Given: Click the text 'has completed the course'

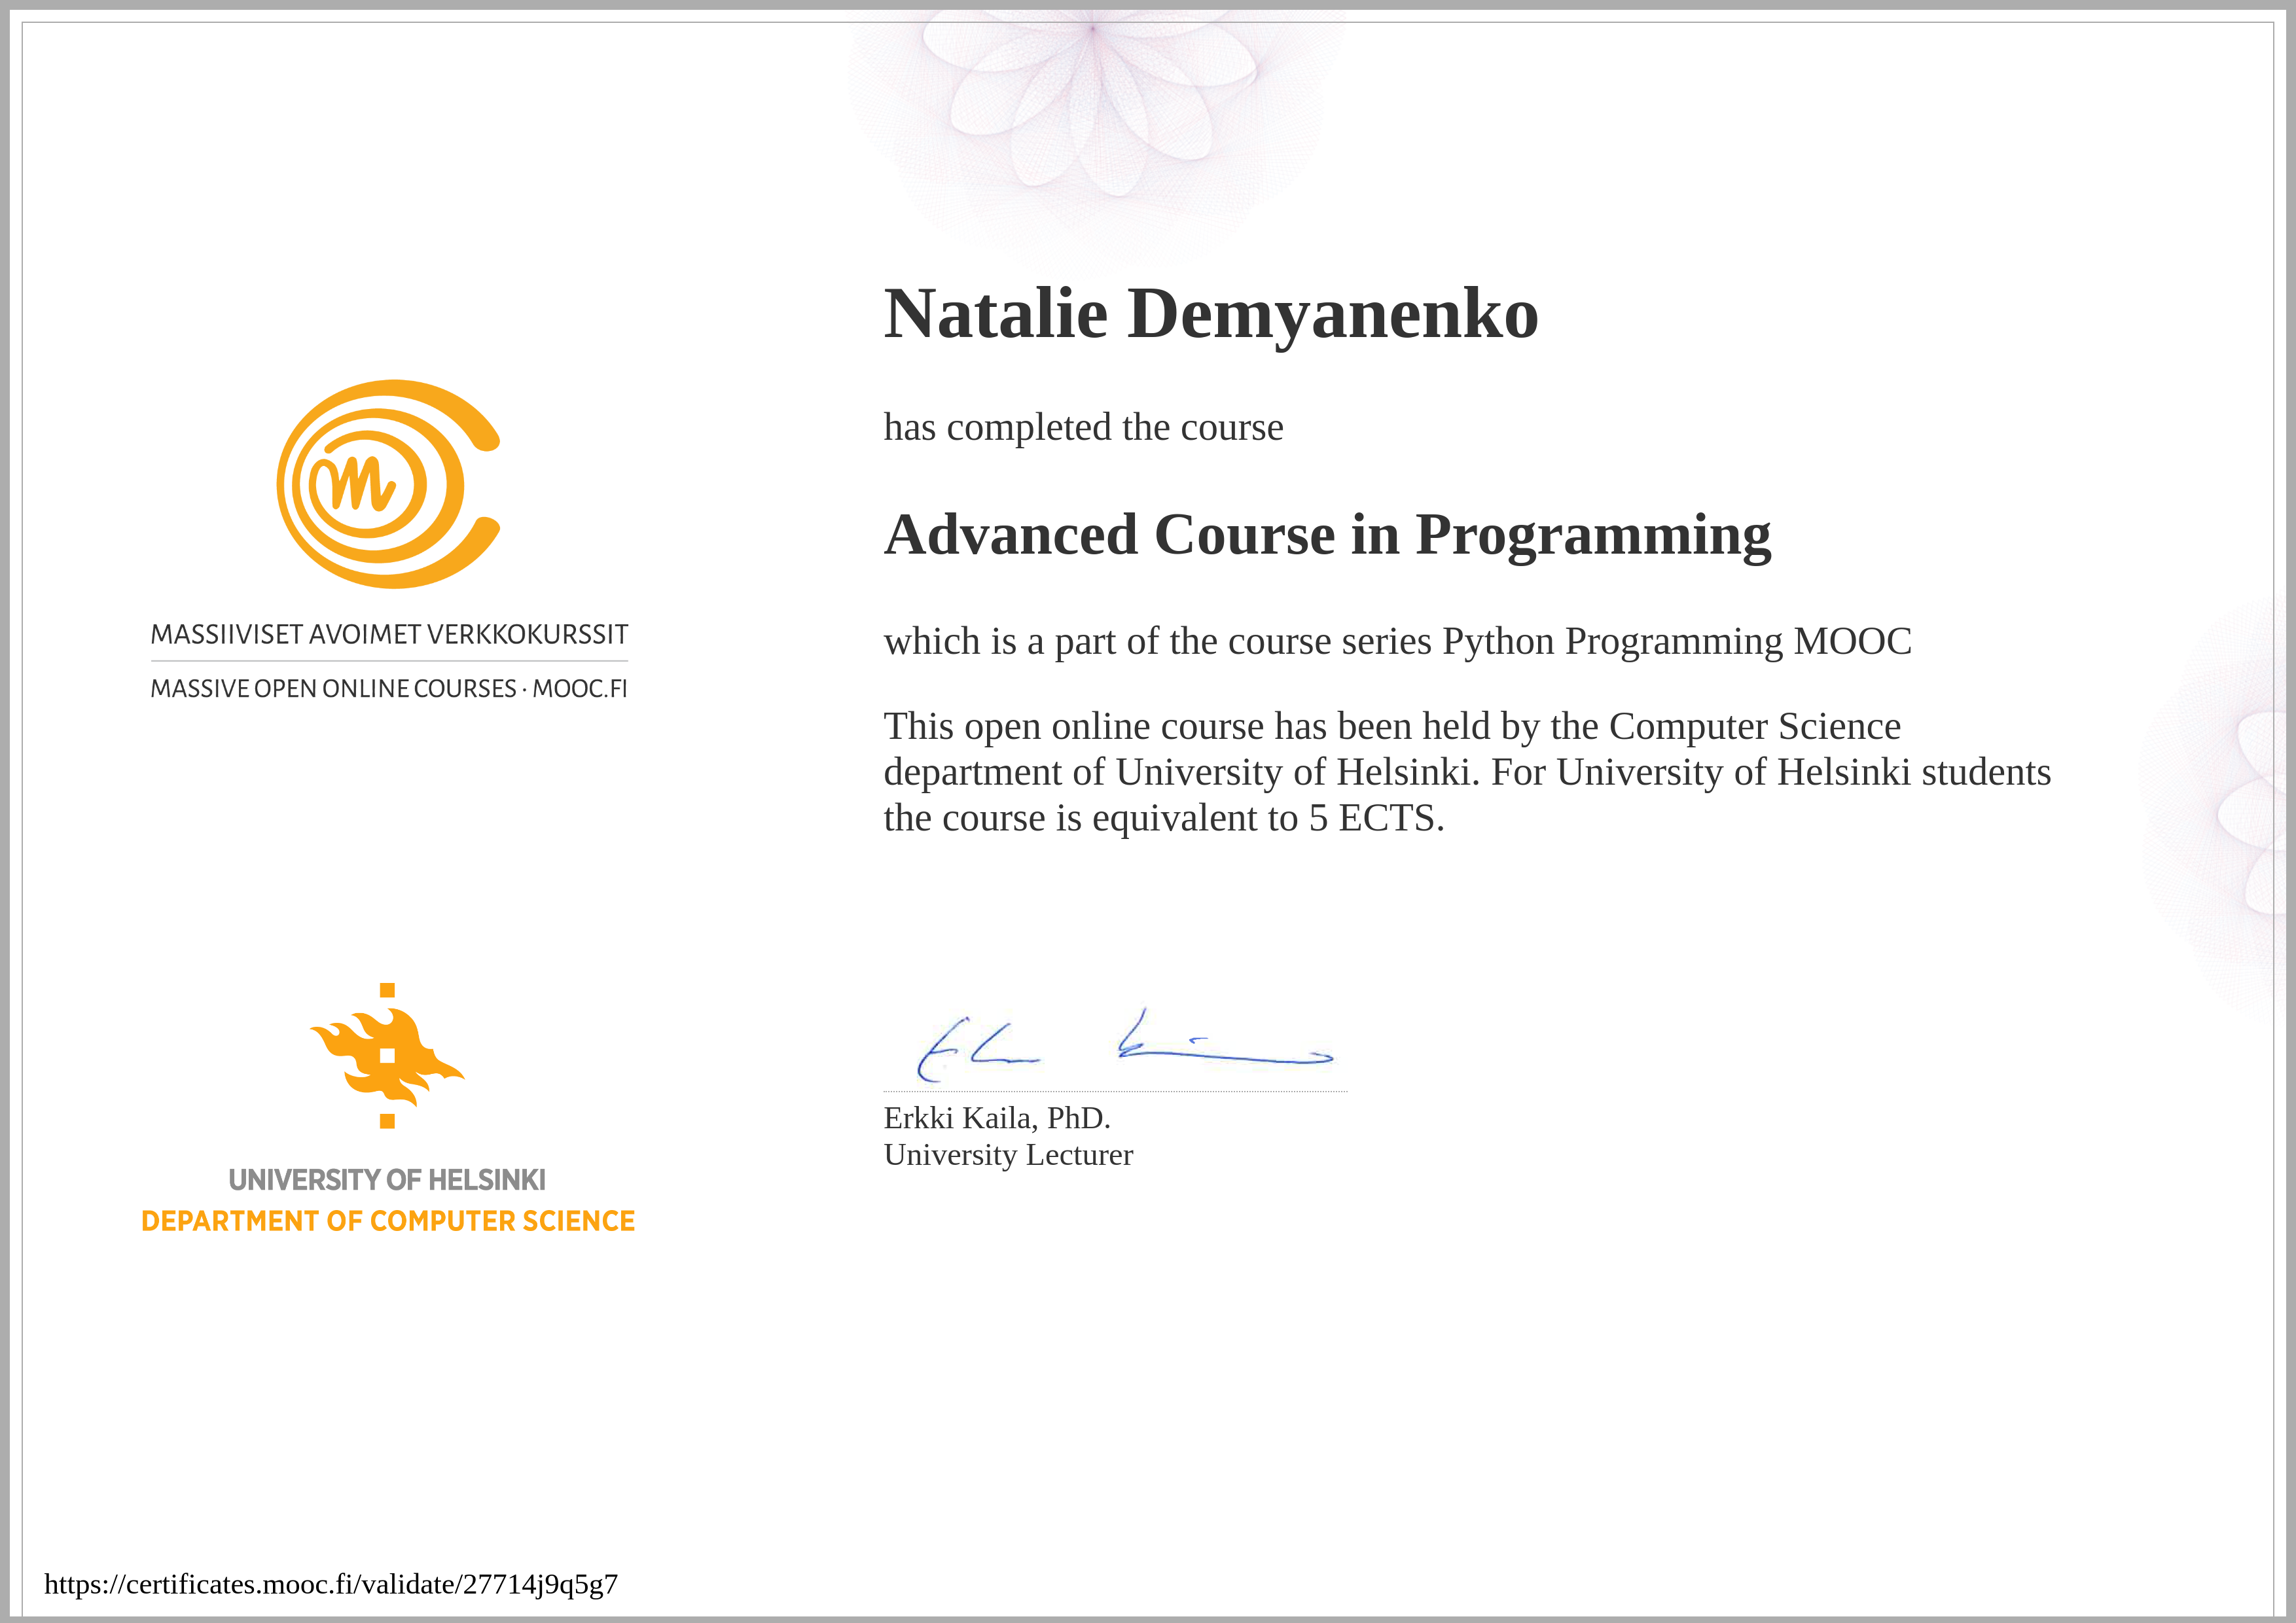Looking at the screenshot, I should coord(1083,428).
